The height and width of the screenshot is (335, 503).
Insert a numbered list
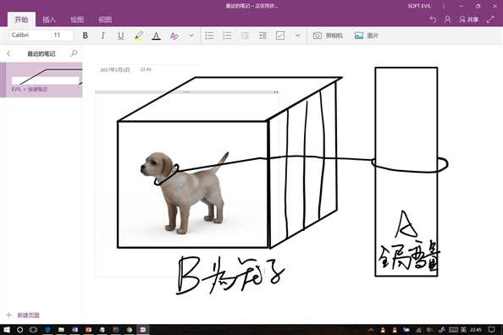[x=227, y=36]
